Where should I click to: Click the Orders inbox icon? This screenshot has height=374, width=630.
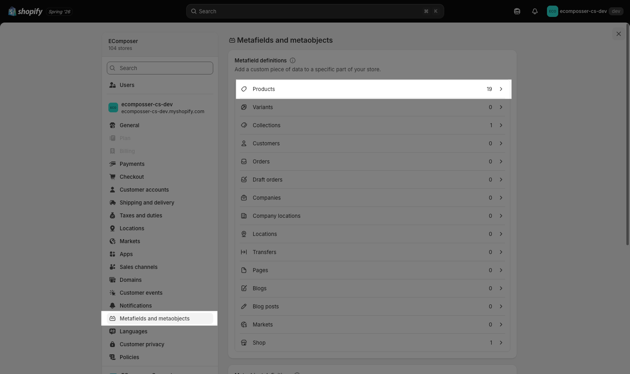tap(244, 161)
